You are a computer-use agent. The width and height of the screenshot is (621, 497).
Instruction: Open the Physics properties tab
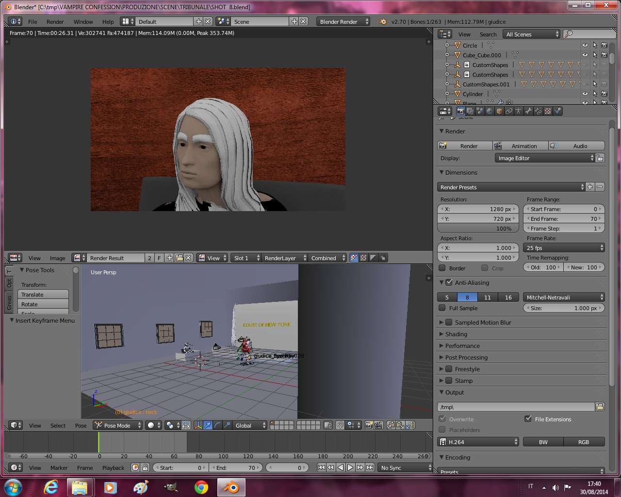coord(557,111)
